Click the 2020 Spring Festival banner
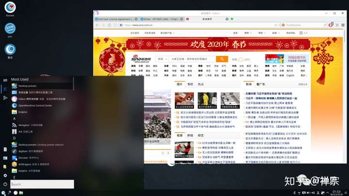 click(218, 45)
